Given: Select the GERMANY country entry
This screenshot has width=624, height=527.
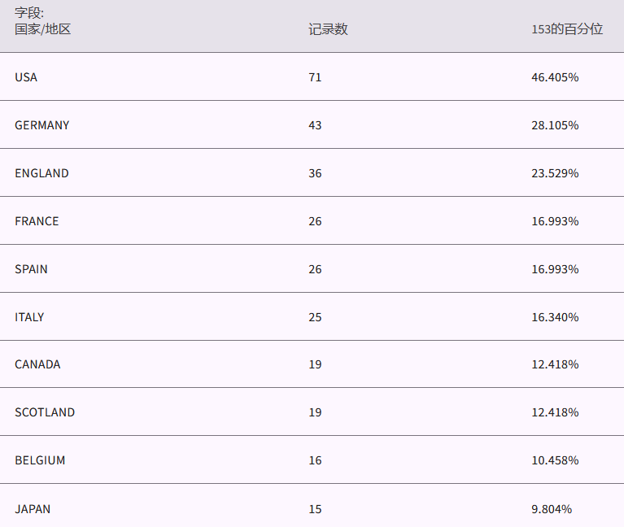Looking at the screenshot, I should coord(42,125).
